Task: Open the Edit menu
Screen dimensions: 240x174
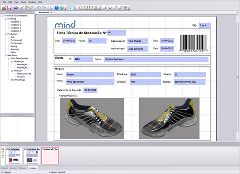Action: 10,2
